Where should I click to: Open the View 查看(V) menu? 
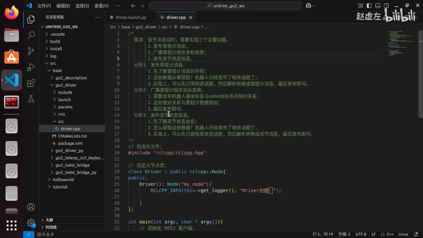point(101,6)
